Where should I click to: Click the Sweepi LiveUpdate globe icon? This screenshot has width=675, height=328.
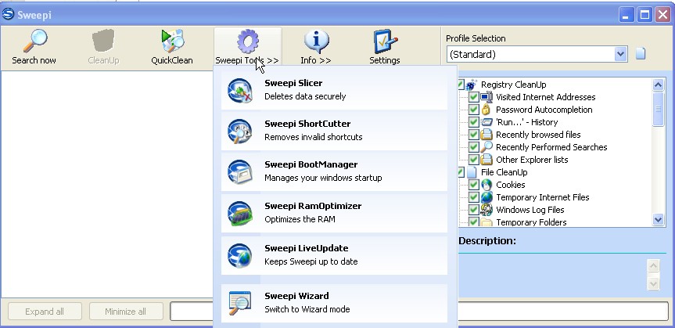point(240,256)
